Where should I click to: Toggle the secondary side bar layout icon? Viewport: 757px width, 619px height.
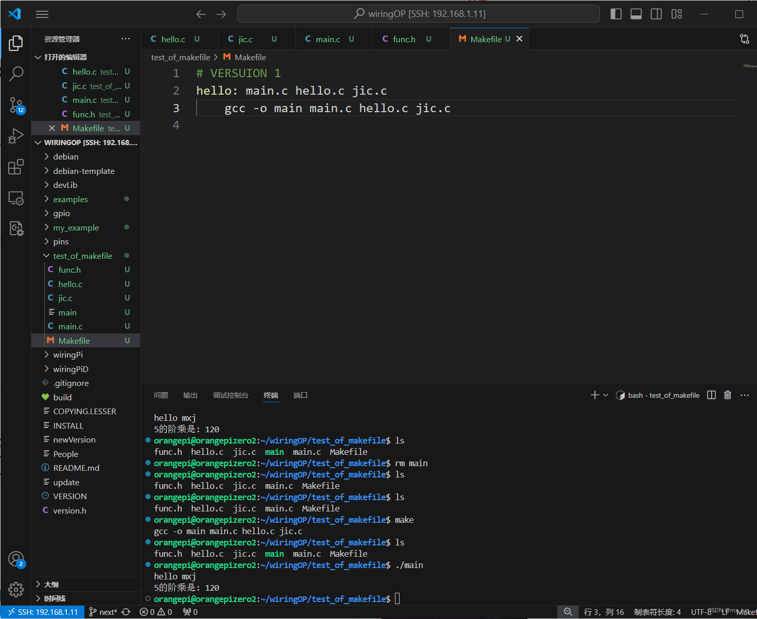[x=656, y=14]
